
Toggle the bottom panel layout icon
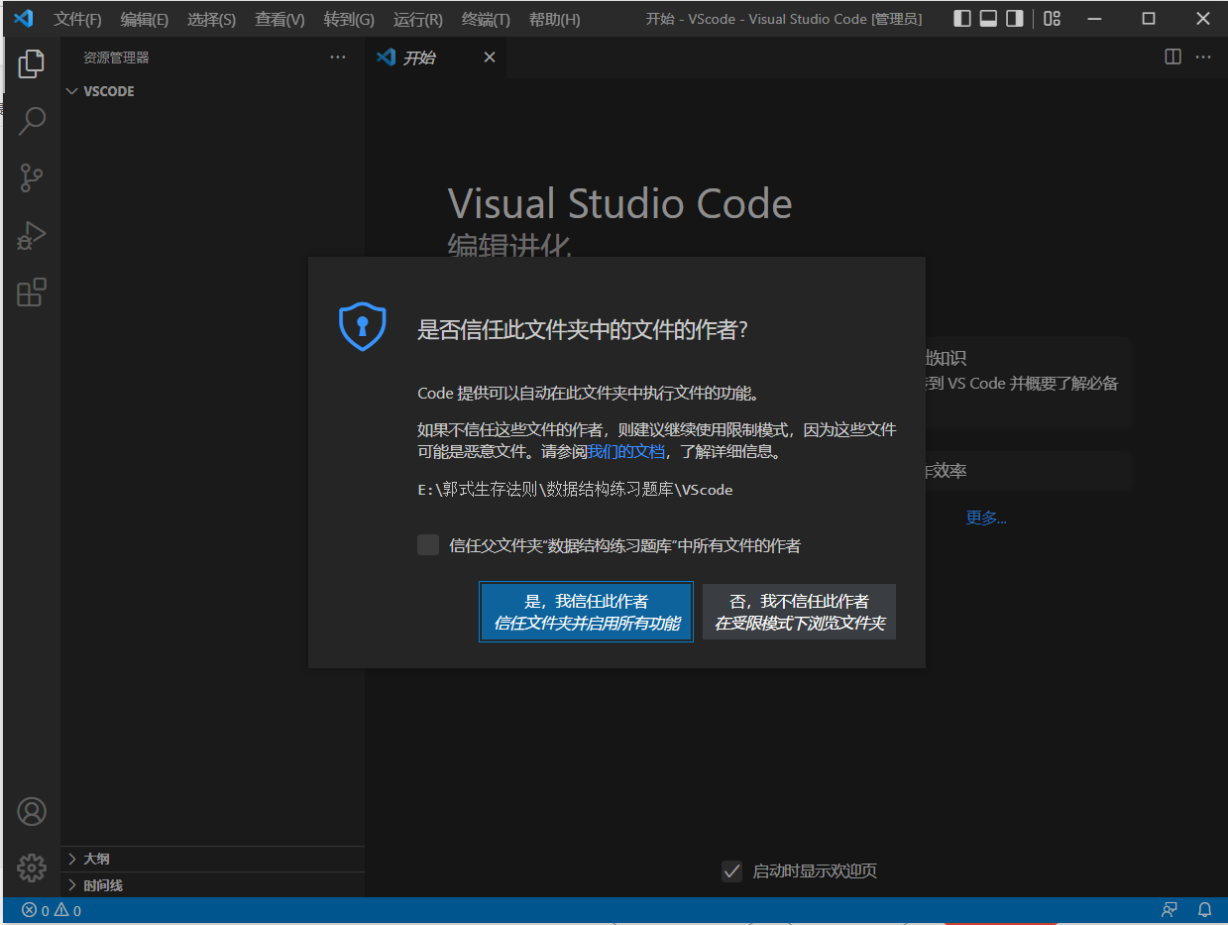988,19
